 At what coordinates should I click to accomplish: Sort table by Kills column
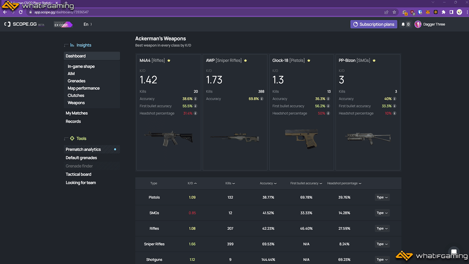click(230, 183)
